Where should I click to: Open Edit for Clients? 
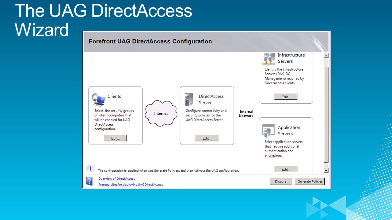point(115,138)
